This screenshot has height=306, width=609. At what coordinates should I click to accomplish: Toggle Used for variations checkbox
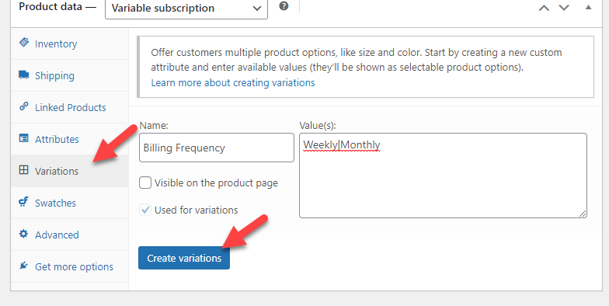tap(145, 210)
